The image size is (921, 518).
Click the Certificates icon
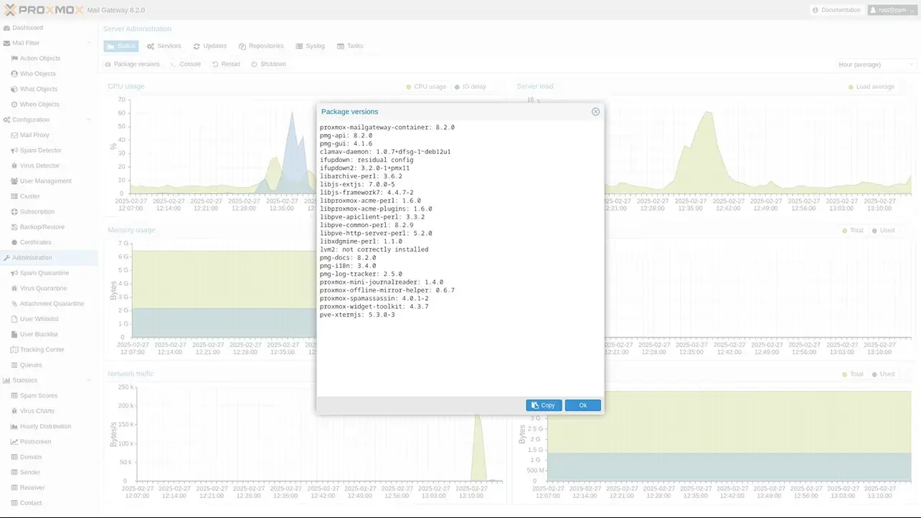pyautogui.click(x=14, y=243)
